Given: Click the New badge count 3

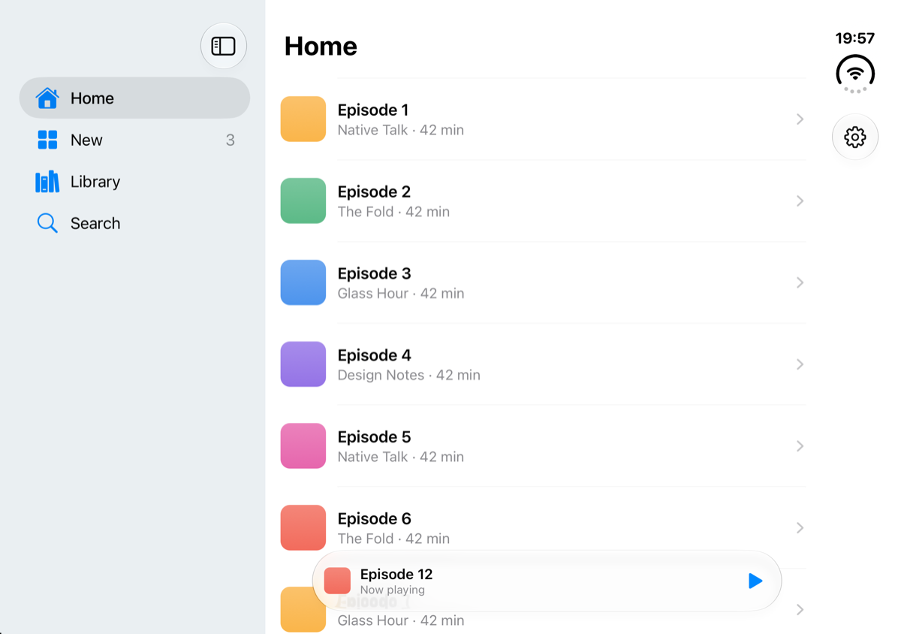Looking at the screenshot, I should [x=231, y=140].
